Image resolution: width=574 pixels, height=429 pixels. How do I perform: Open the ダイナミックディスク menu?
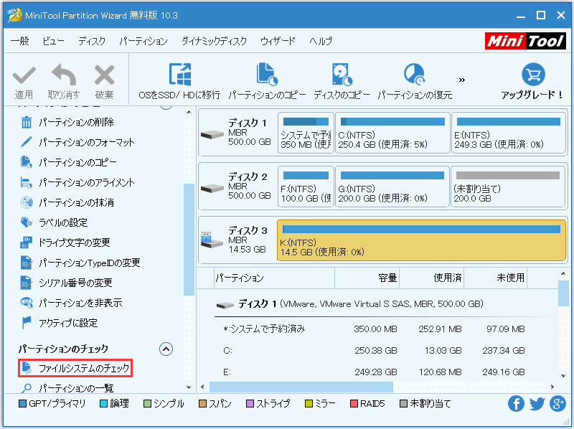click(214, 41)
